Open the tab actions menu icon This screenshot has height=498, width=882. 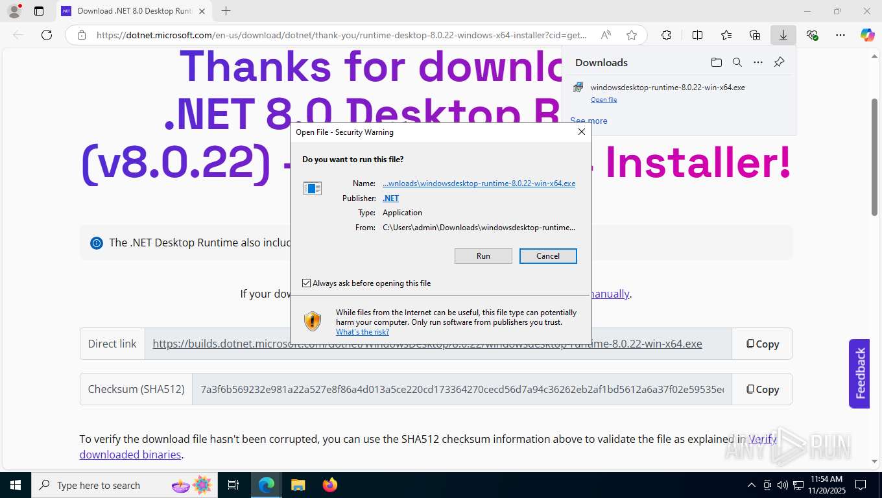point(39,11)
